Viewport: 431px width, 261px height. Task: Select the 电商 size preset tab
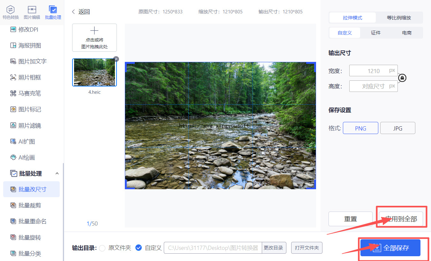tap(407, 33)
